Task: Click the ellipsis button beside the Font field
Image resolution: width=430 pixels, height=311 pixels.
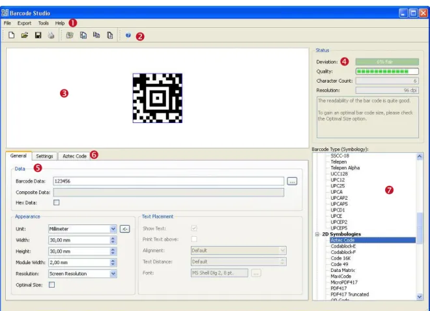Action: pos(256,273)
